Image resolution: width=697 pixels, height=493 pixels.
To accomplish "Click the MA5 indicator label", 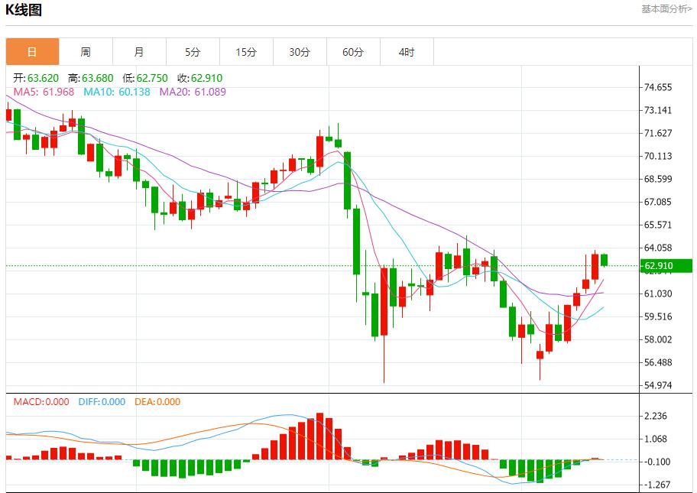I will tap(44, 92).
